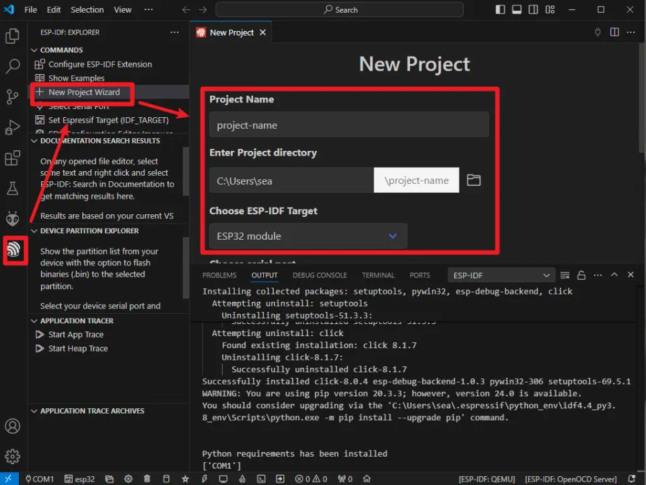
Task: Select the COM1 serial port in status bar
Action: pyautogui.click(x=40, y=479)
